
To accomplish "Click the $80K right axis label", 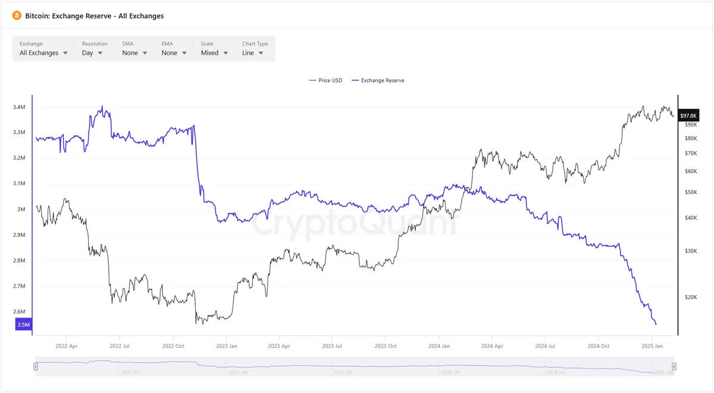I will tap(690, 138).
